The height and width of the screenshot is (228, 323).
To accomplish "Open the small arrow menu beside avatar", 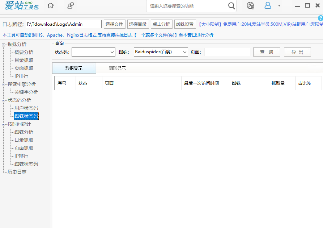I will point(279,6).
